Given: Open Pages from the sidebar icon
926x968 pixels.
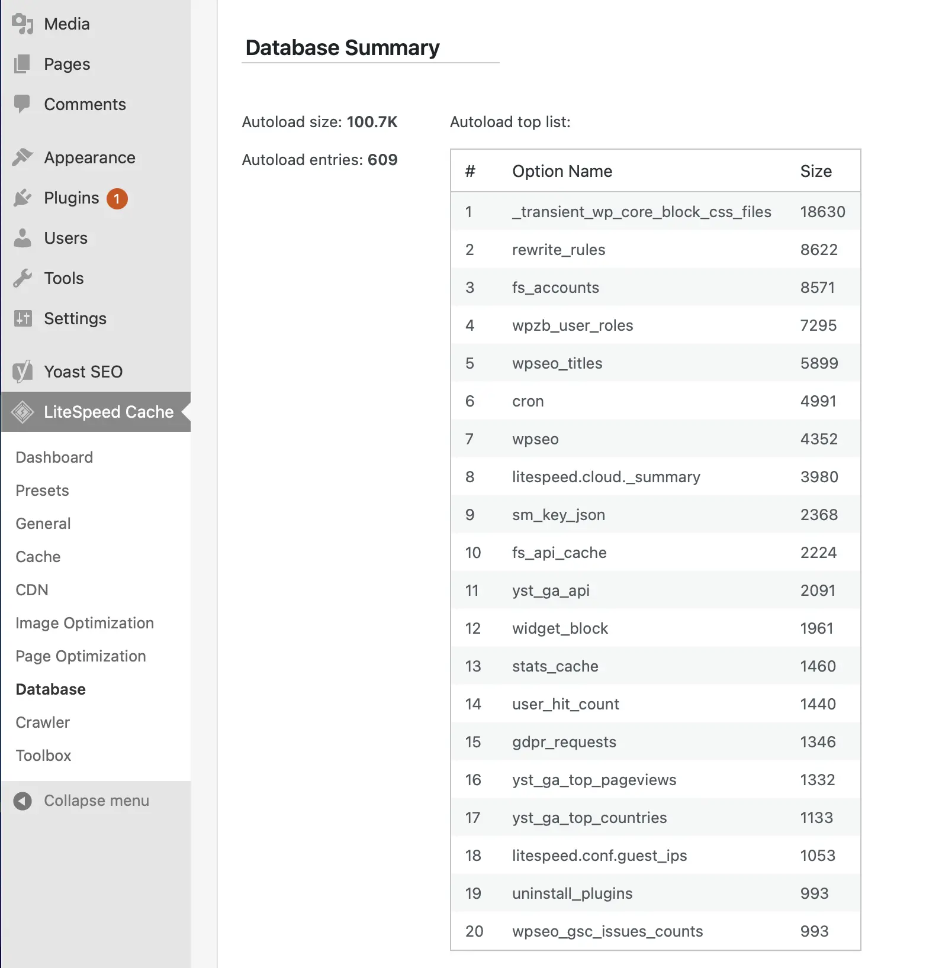Looking at the screenshot, I should [x=22, y=64].
